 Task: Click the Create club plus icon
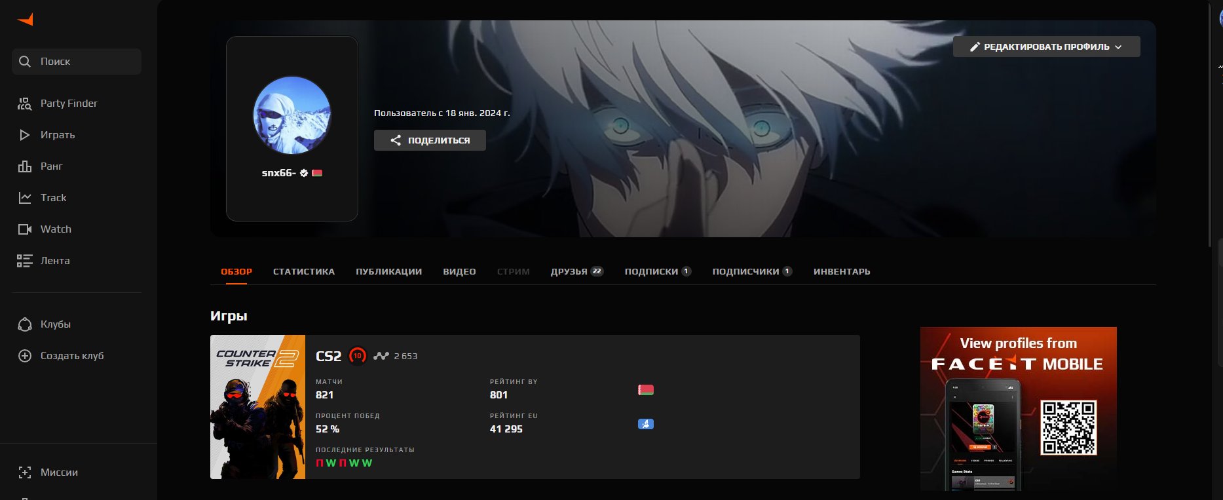coord(24,356)
